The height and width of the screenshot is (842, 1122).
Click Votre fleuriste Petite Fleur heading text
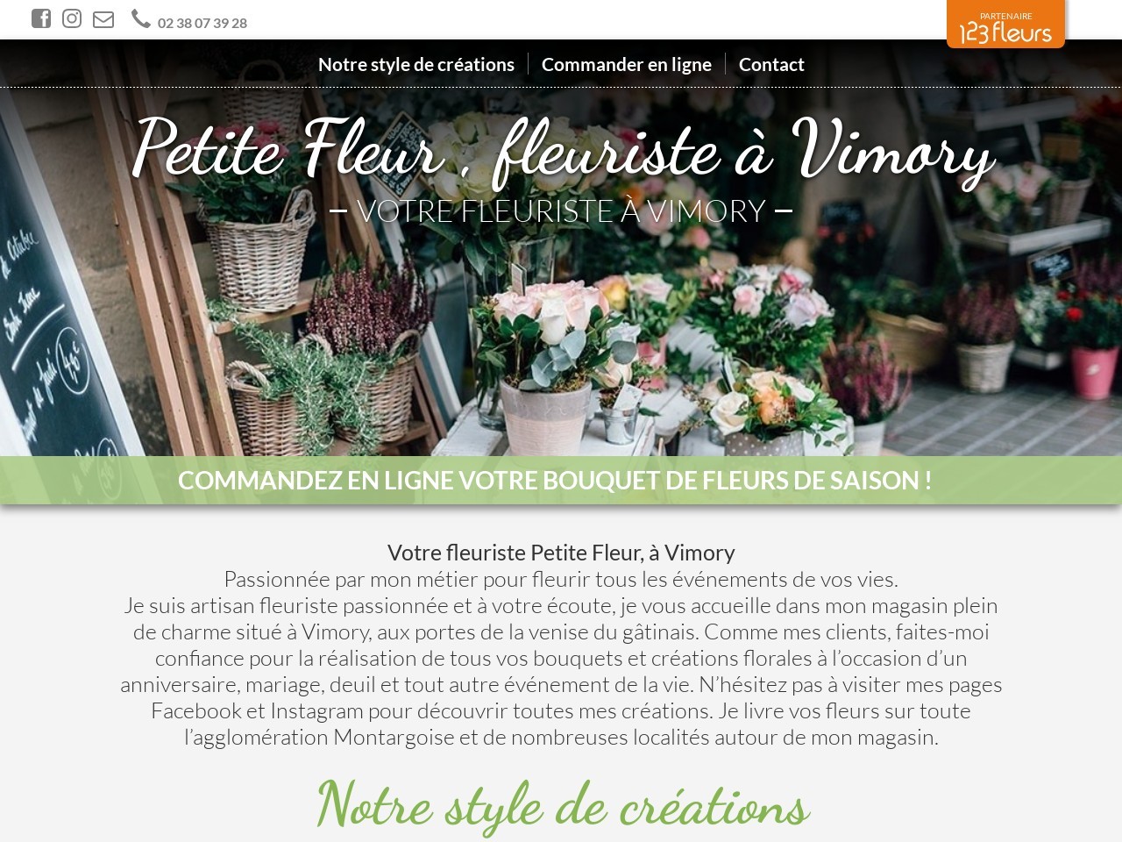561,553
